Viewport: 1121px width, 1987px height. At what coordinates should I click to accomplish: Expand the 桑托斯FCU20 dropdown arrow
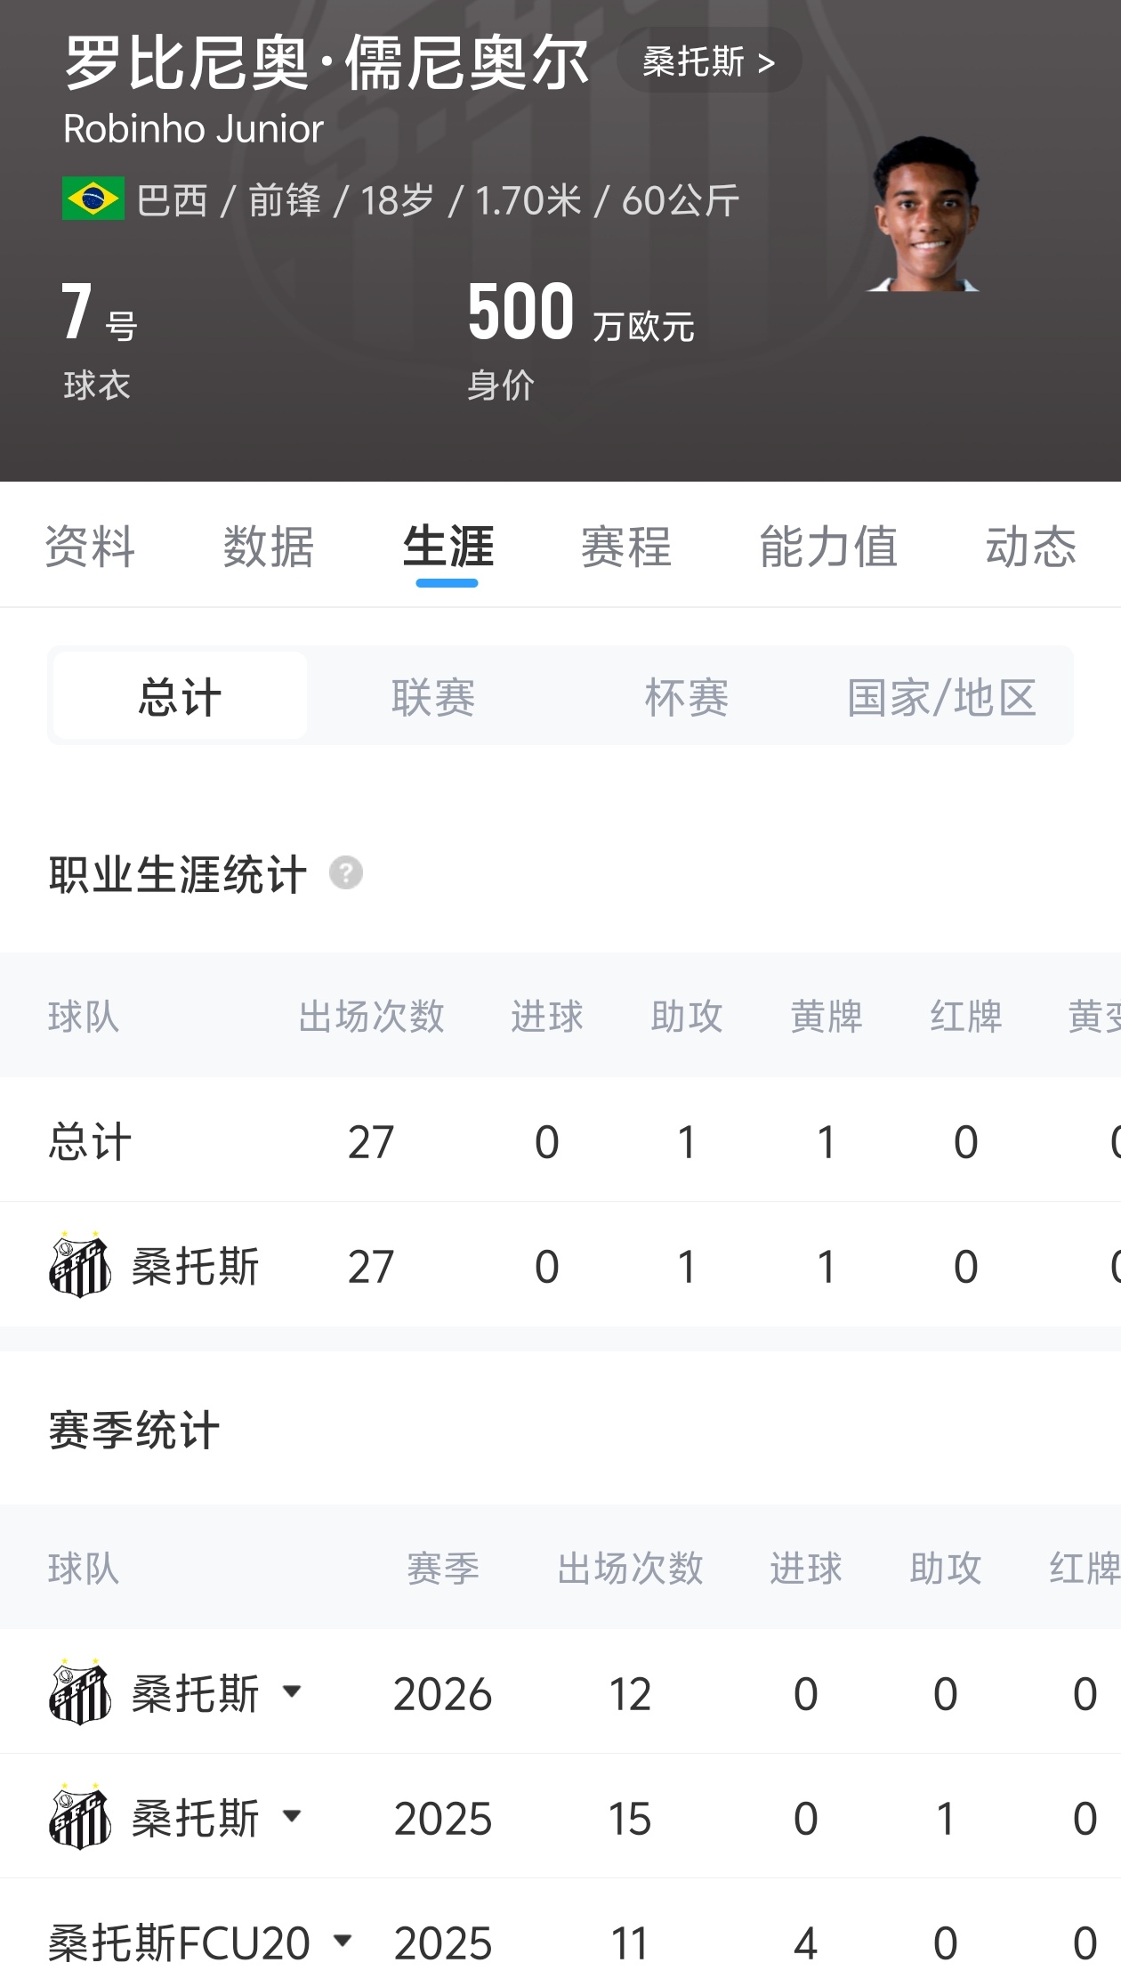coord(343,1940)
